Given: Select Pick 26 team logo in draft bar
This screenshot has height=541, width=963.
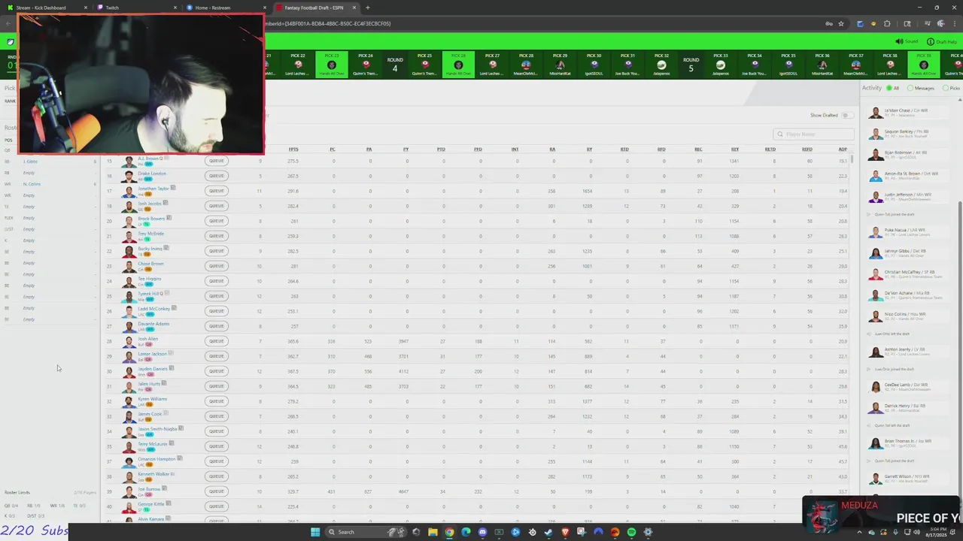Looking at the screenshot, I should tap(458, 65).
